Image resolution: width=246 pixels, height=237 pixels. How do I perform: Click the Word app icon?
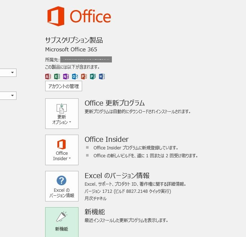point(102,76)
